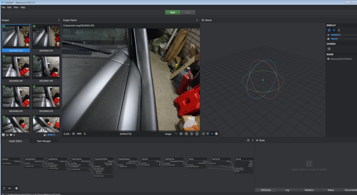This screenshot has height=195, width=357.
Task: Toggle gizmo display in 3D Viewer DISPLAY
Action: [x=334, y=30]
